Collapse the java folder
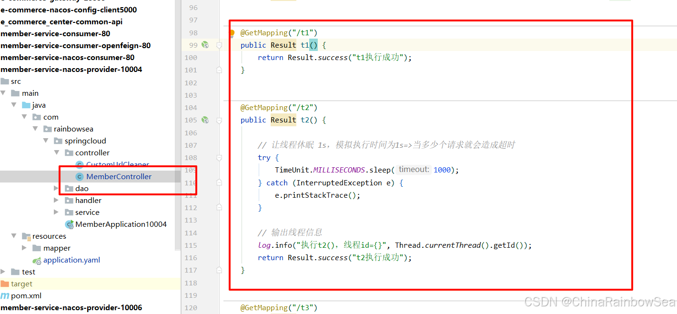 [x=14, y=105]
